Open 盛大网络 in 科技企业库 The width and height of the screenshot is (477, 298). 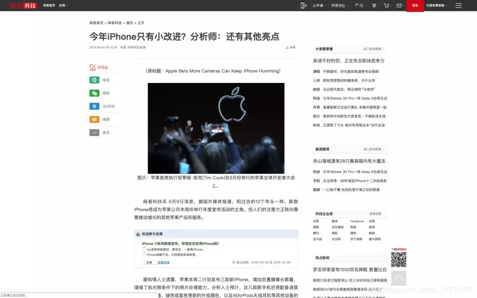pos(375,239)
